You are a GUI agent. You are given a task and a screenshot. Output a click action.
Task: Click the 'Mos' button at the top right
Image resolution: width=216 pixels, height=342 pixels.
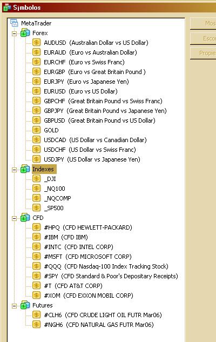point(203,23)
